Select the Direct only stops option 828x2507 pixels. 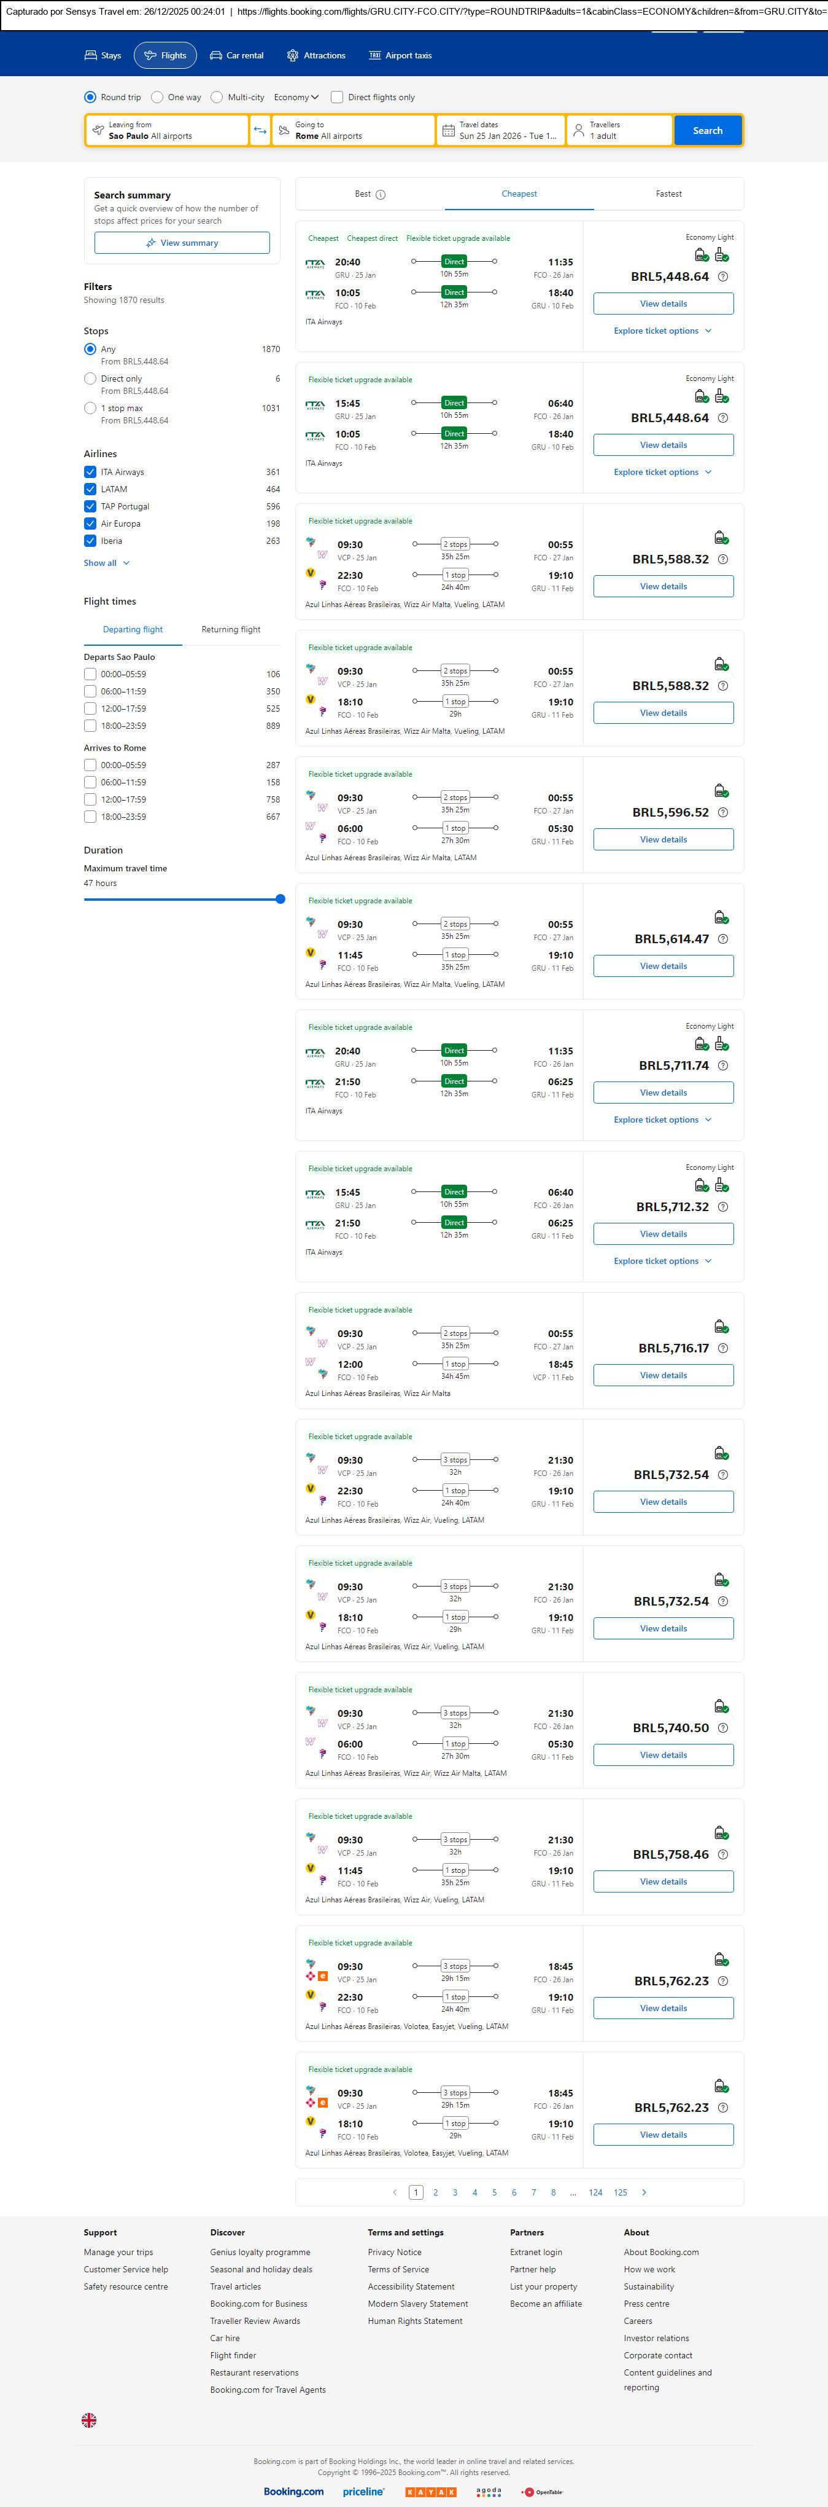click(x=90, y=379)
